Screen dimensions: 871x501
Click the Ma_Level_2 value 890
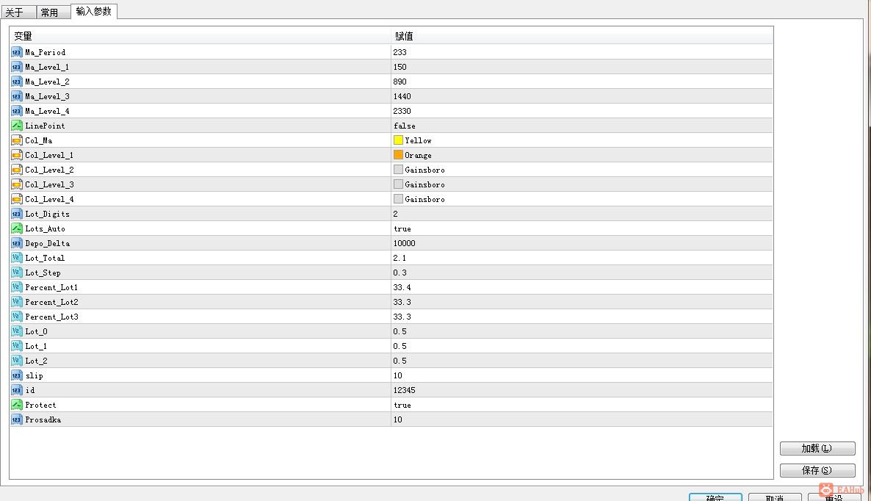coord(400,82)
